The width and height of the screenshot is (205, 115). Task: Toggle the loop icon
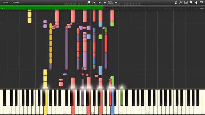[x=201, y=2]
